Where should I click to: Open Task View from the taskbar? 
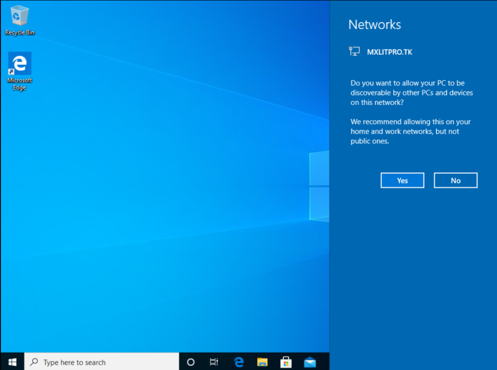(214, 362)
